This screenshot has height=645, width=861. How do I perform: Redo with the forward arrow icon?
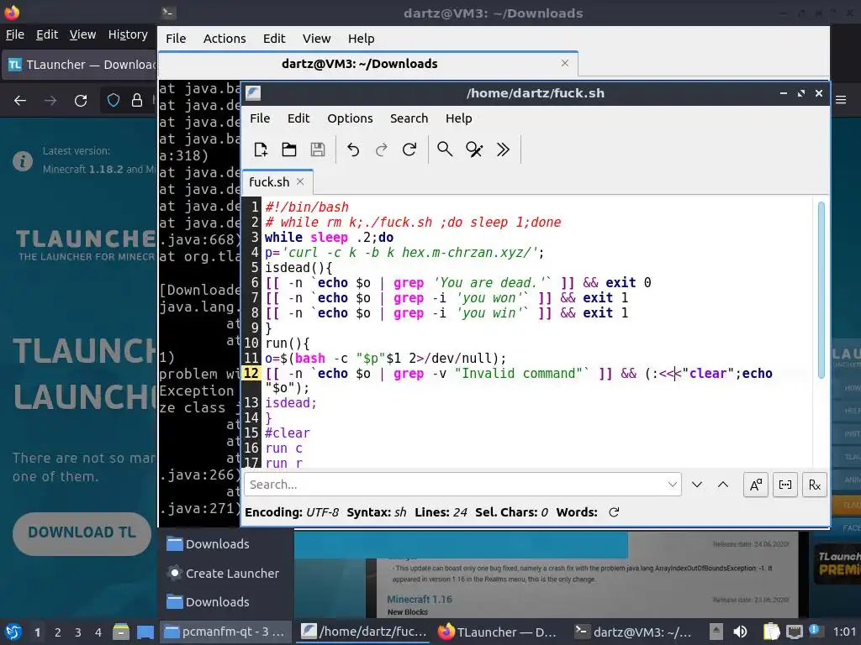point(382,149)
